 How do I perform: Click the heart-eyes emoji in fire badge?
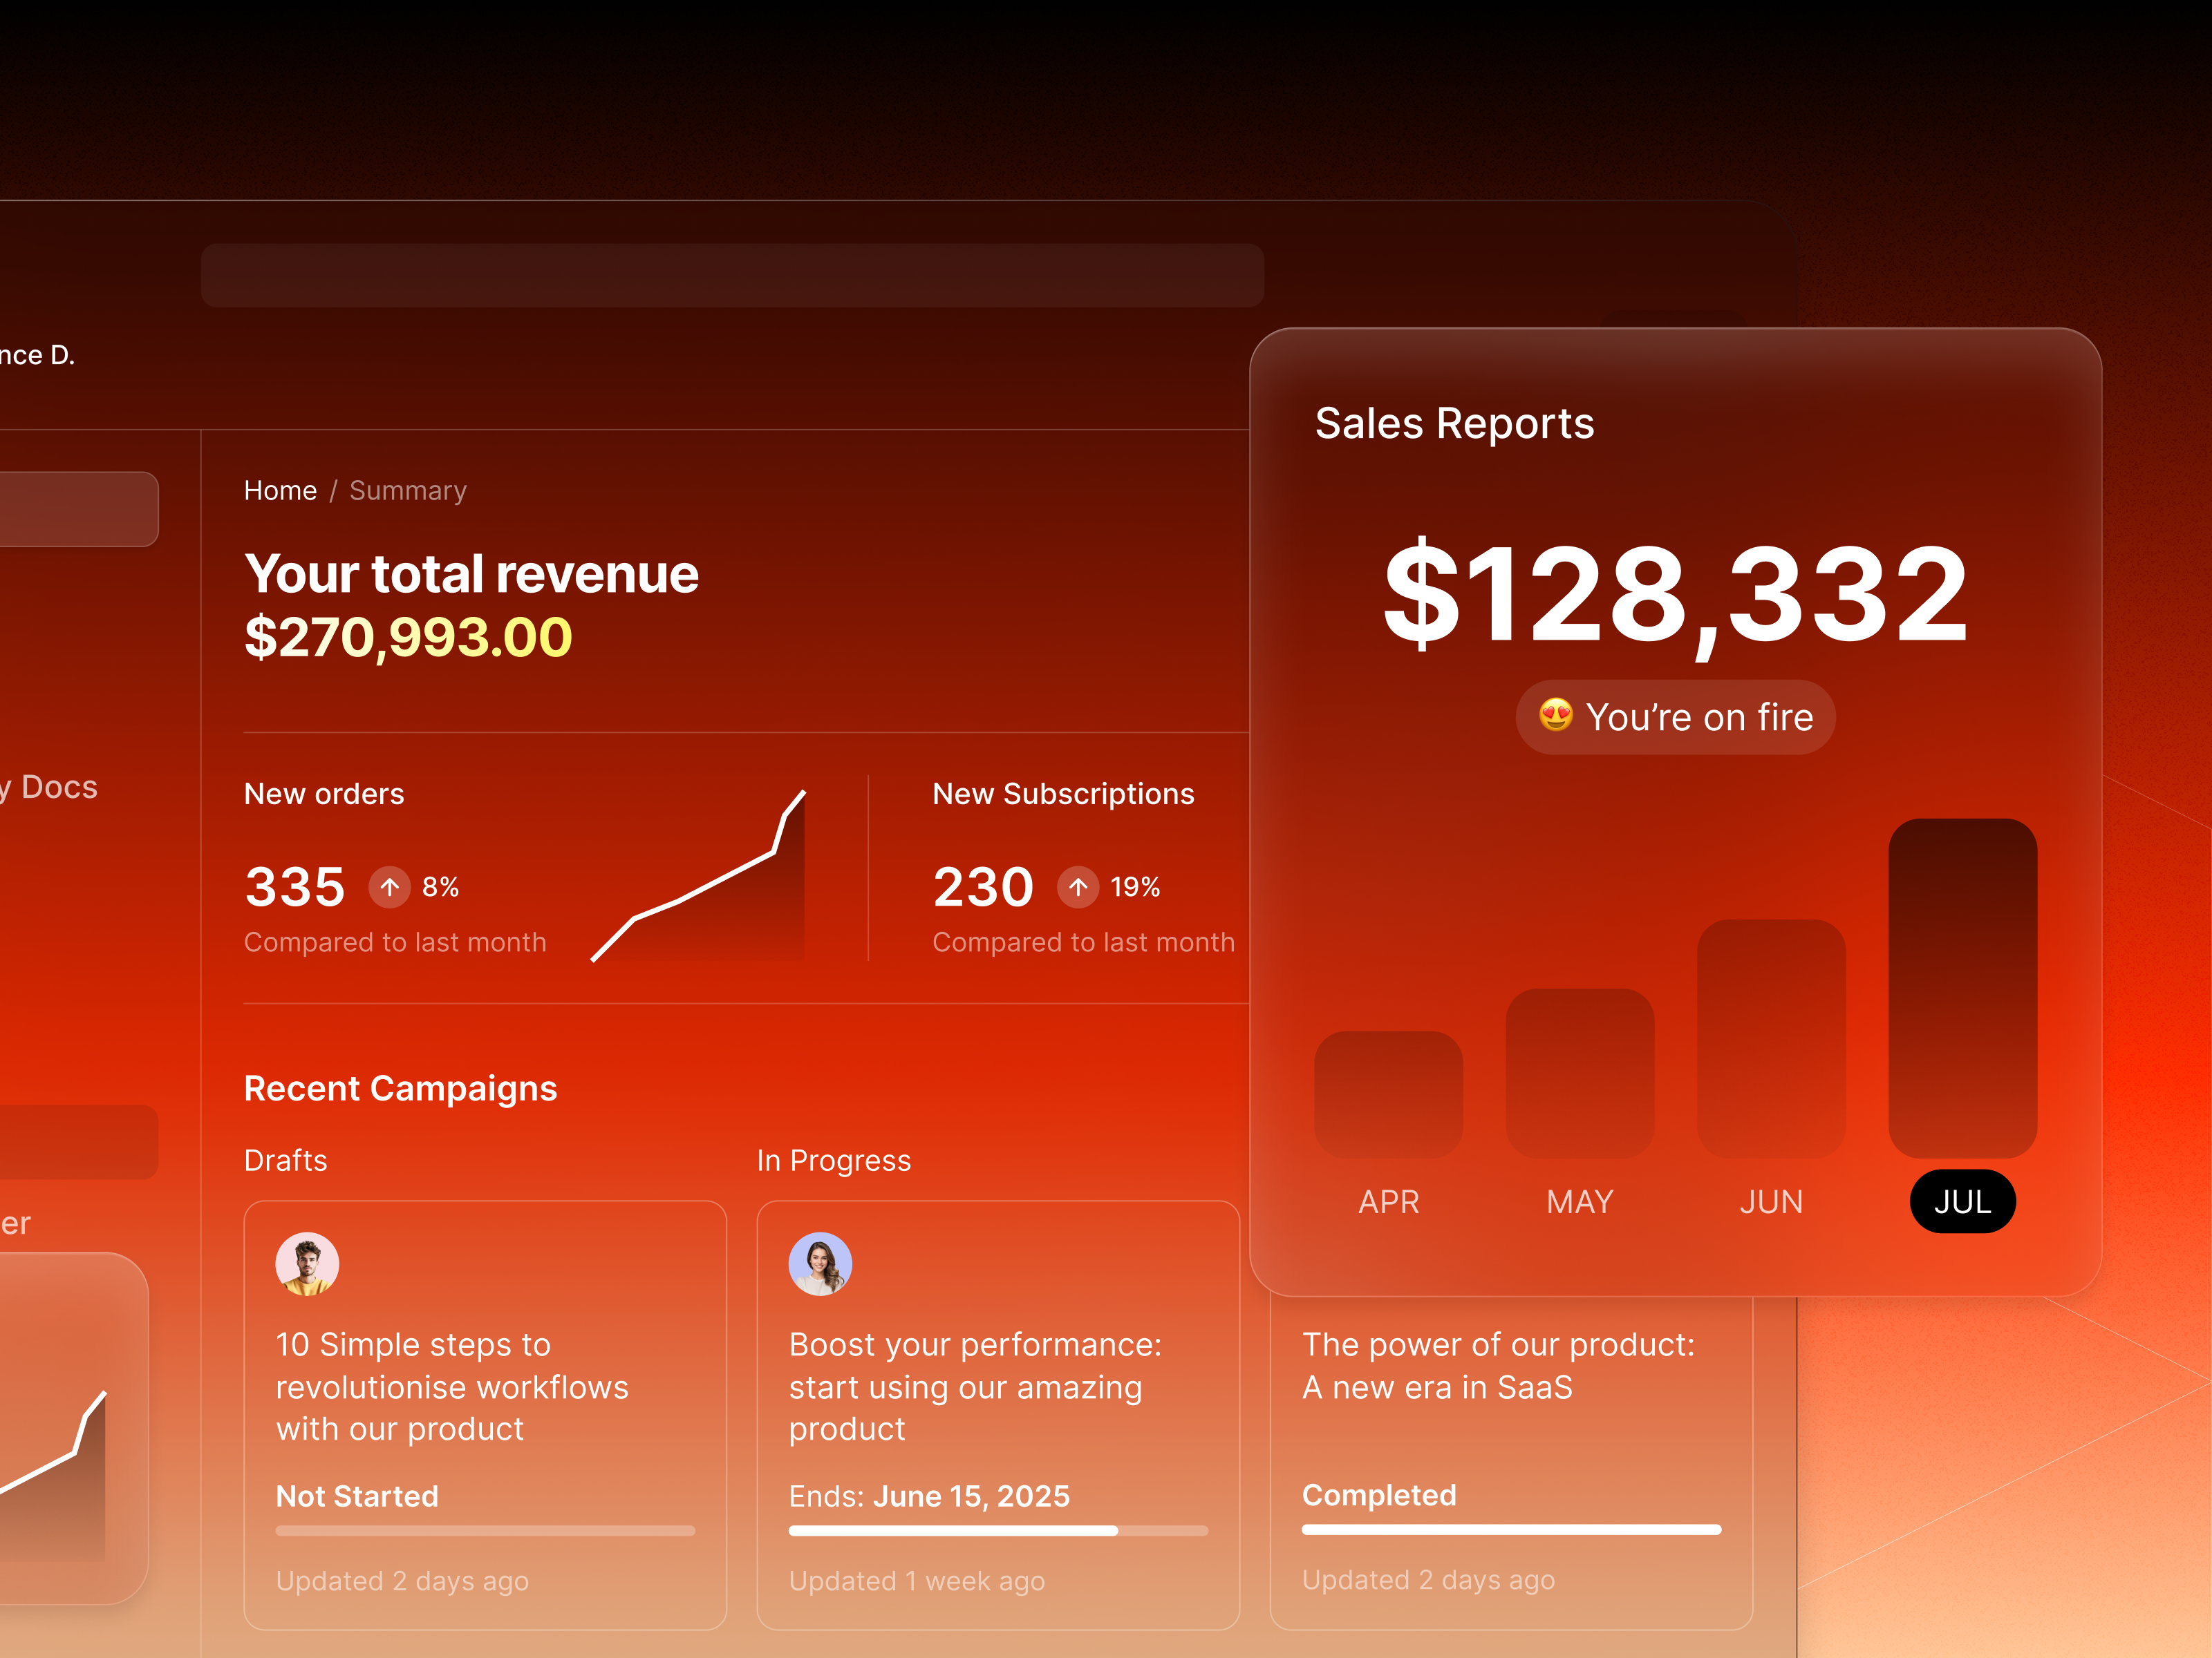point(1555,716)
